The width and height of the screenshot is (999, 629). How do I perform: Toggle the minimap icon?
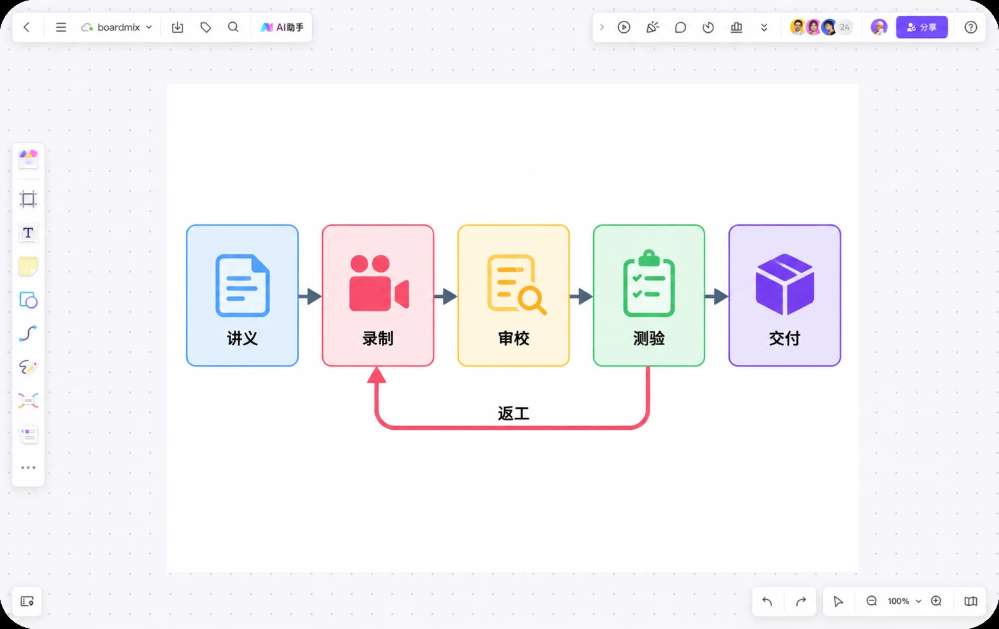(971, 601)
